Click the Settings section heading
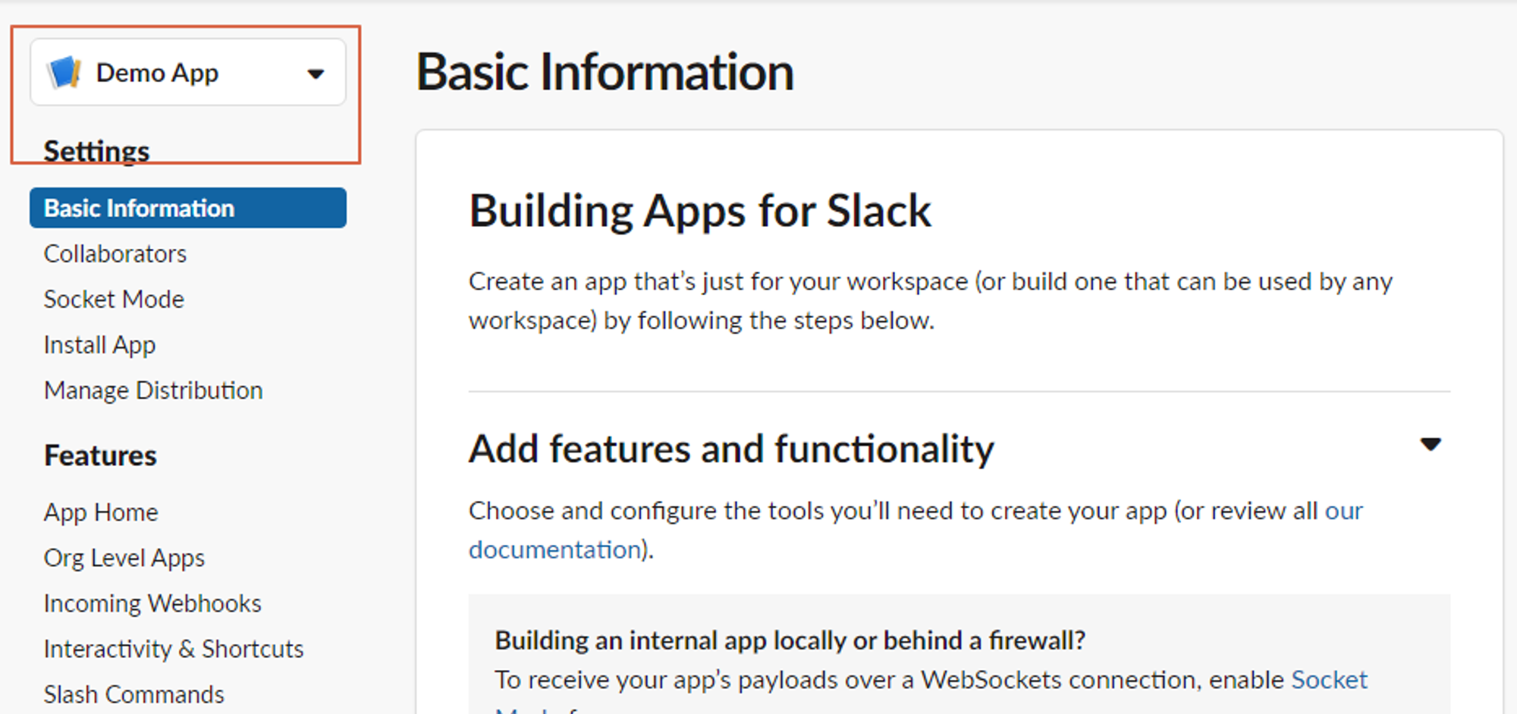 [96, 151]
